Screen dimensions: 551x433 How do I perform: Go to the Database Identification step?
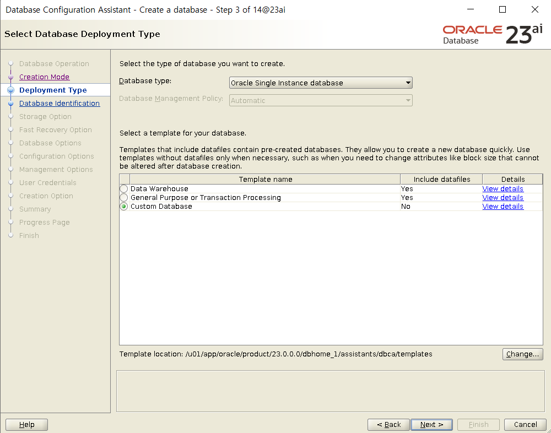click(x=60, y=104)
